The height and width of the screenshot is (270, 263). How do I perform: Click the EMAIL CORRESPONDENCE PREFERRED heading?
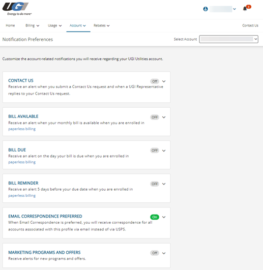tap(45, 216)
